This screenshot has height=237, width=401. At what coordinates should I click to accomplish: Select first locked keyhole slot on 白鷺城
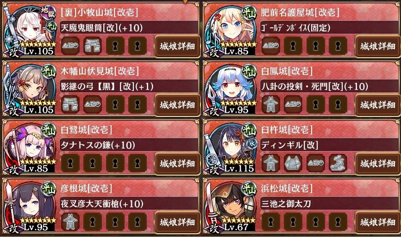click(70, 163)
